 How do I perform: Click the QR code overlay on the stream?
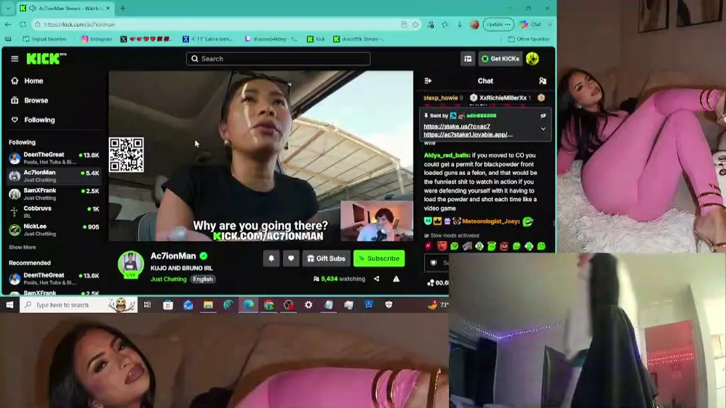(x=126, y=155)
